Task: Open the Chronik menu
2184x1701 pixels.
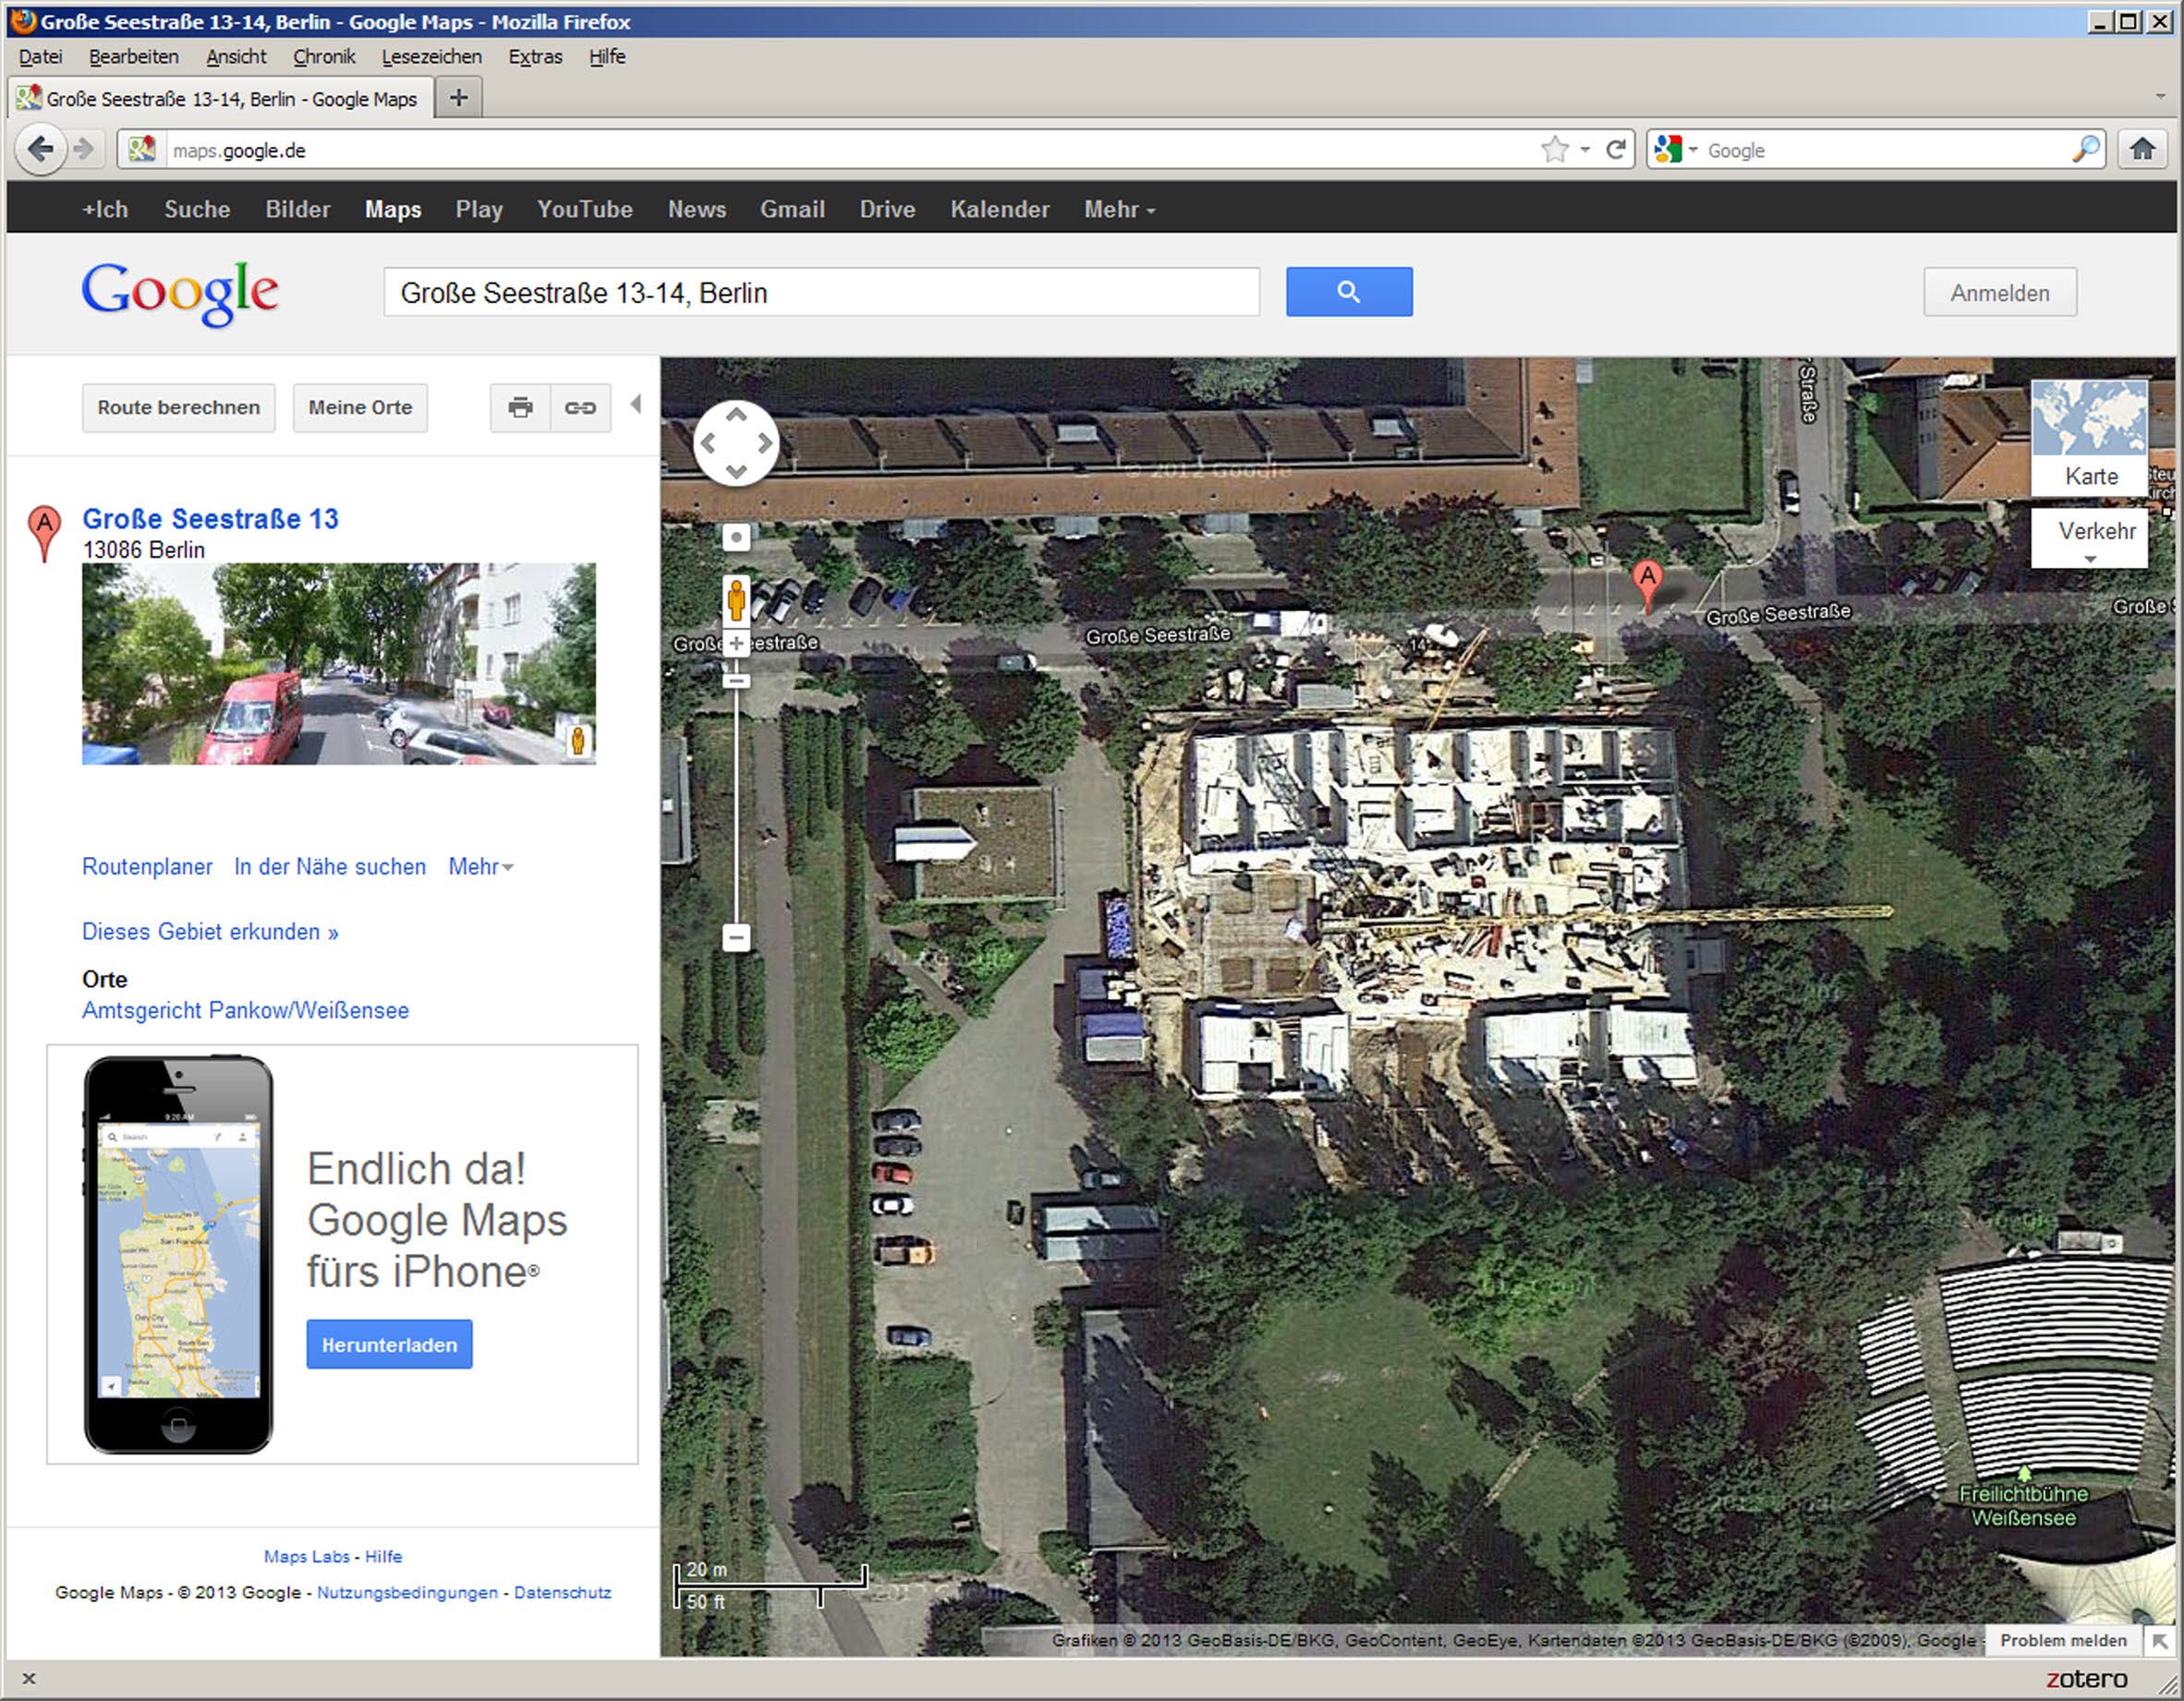Action: pos(324,57)
